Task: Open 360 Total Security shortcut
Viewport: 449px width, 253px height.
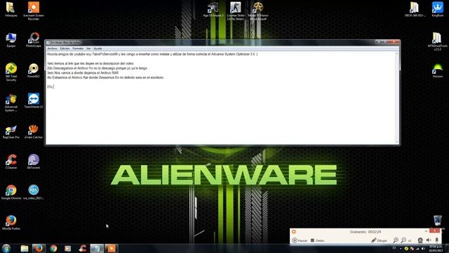Action: click(x=11, y=72)
